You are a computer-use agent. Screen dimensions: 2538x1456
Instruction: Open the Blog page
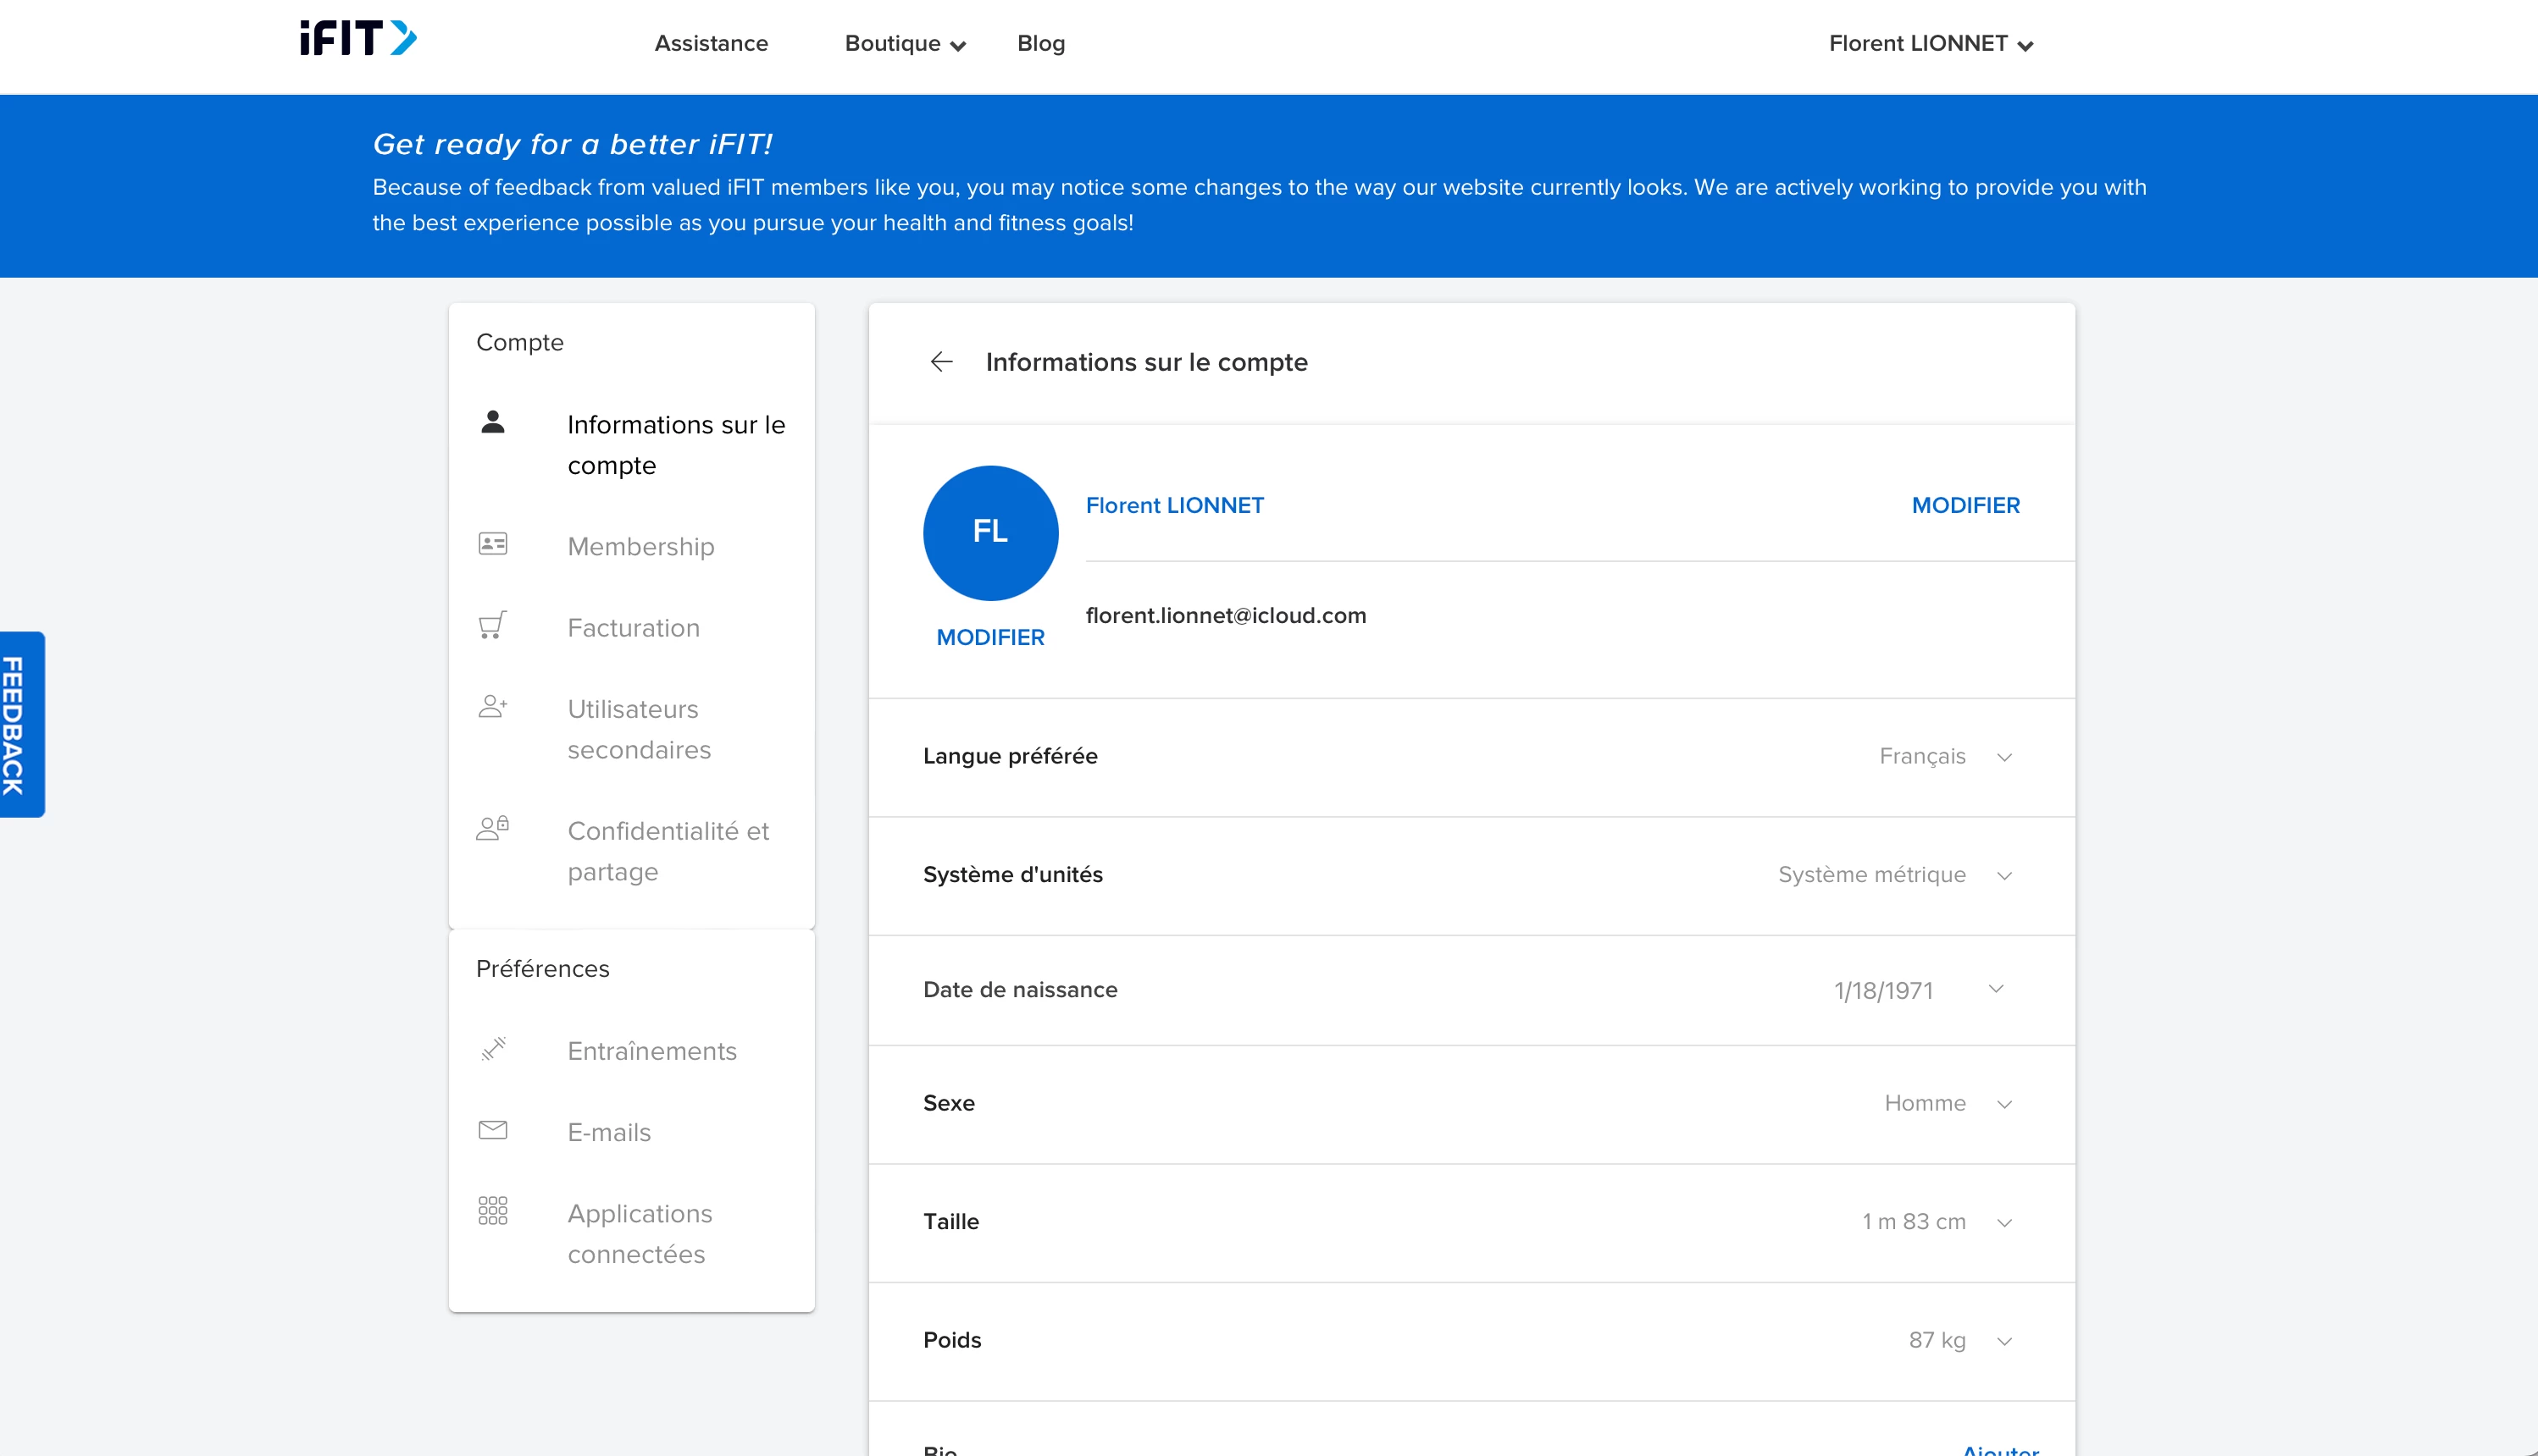tap(1040, 44)
